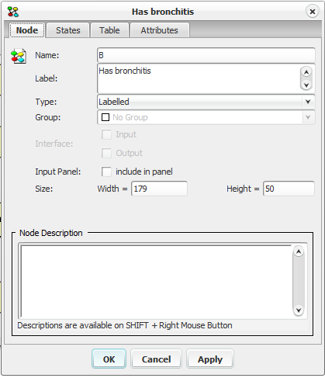The width and height of the screenshot is (325, 378).
Task: Click Label field scroll up arrow
Action: tap(306, 72)
